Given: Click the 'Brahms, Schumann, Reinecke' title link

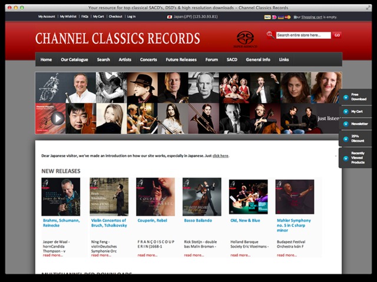Looking at the screenshot, I should click(x=61, y=223).
